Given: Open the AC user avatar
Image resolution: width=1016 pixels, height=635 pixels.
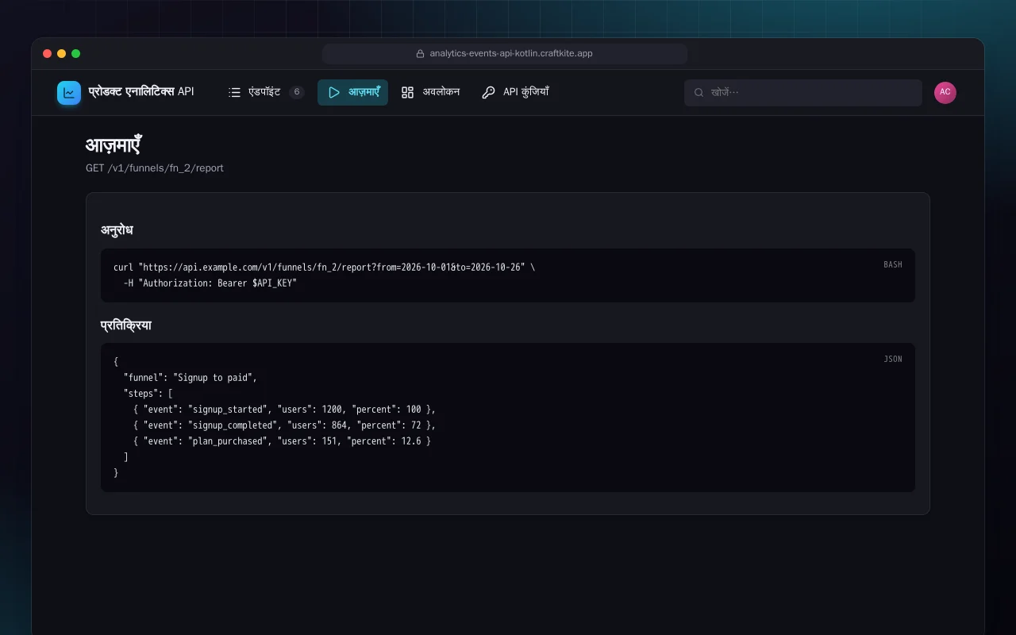Looking at the screenshot, I should pos(945,93).
